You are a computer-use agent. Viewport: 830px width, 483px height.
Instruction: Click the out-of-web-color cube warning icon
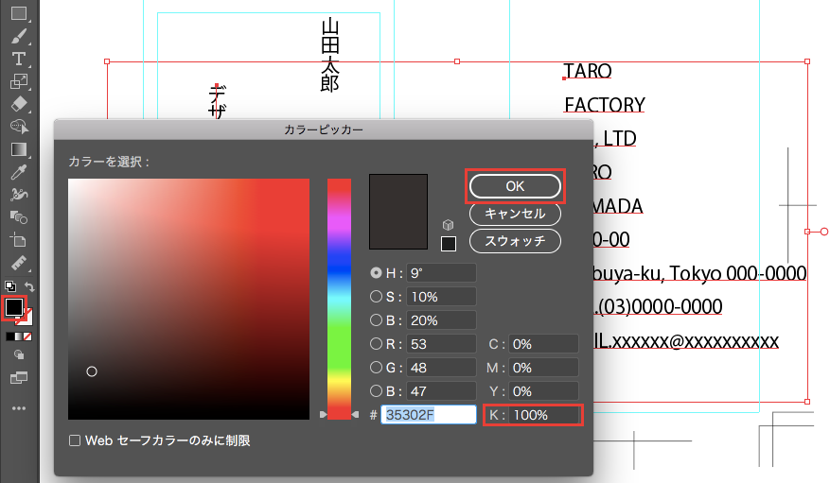[449, 226]
